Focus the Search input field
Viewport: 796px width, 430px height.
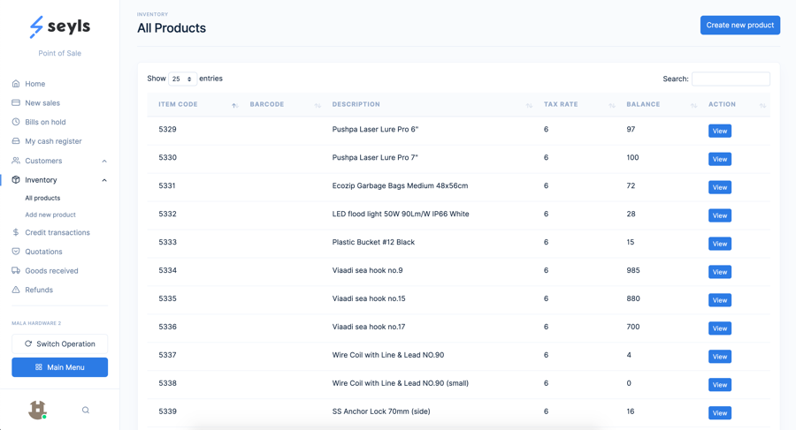(x=731, y=79)
